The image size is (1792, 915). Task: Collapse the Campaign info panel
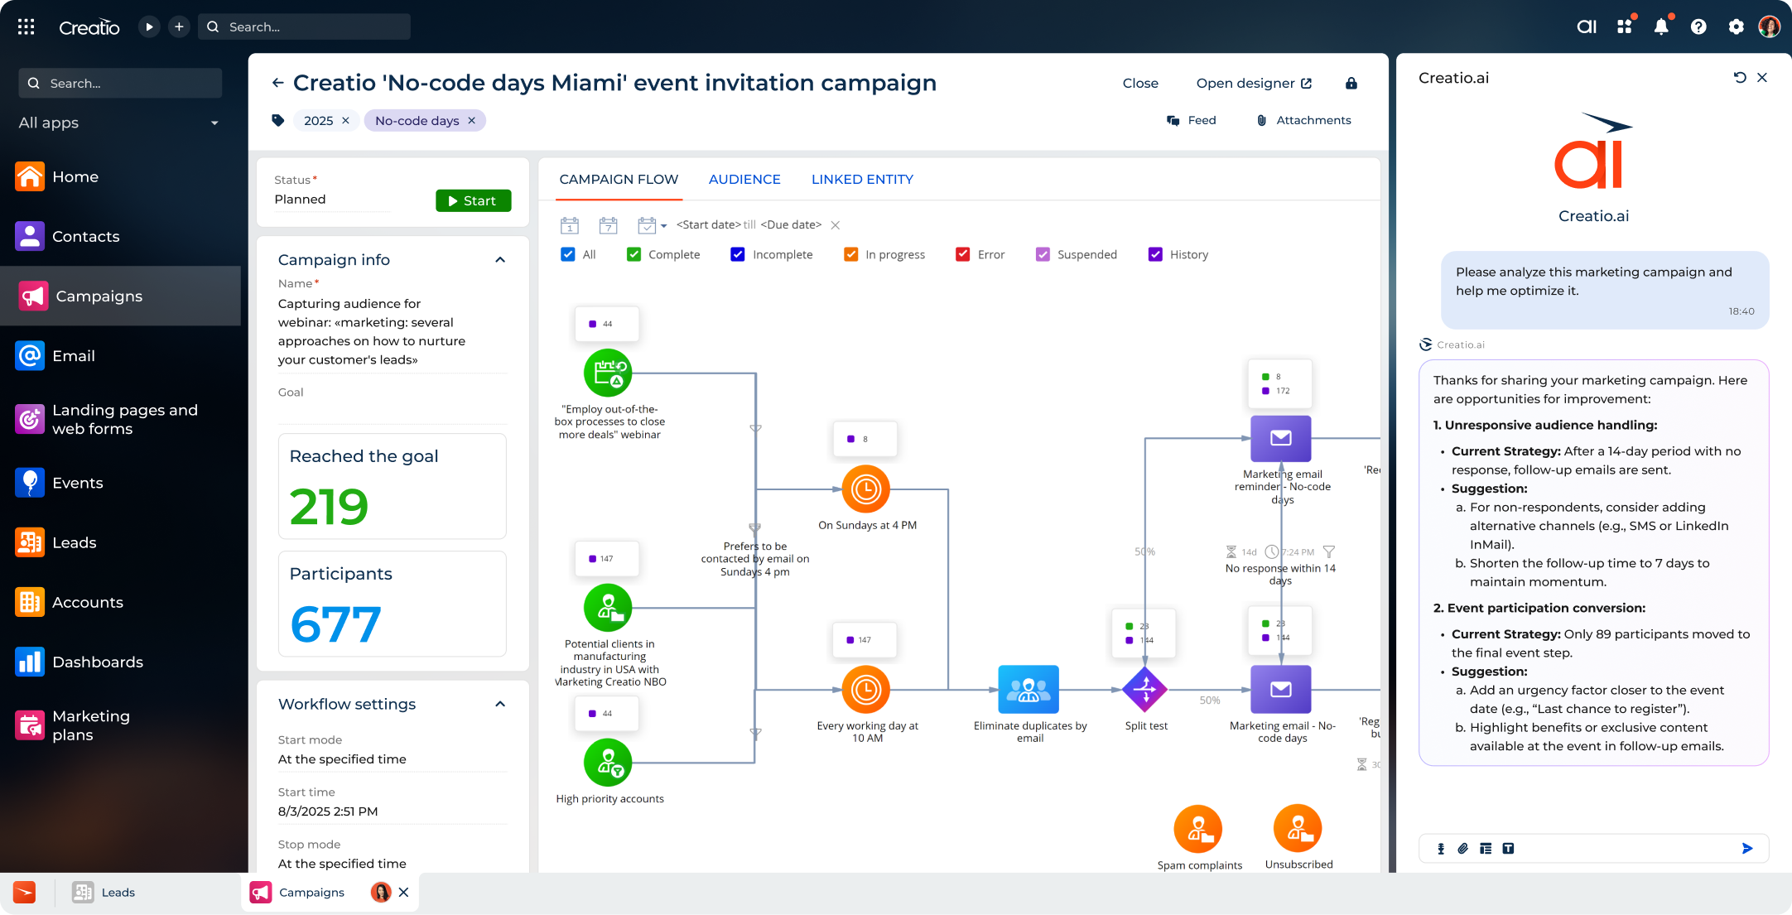[x=500, y=259]
